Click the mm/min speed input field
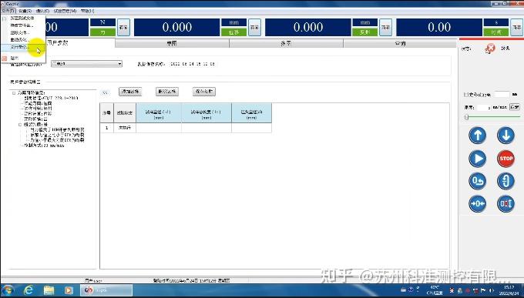The image size is (524, 298). (484, 107)
